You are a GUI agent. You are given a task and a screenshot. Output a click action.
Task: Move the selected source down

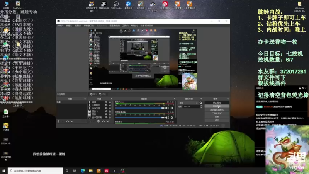pos(108,121)
